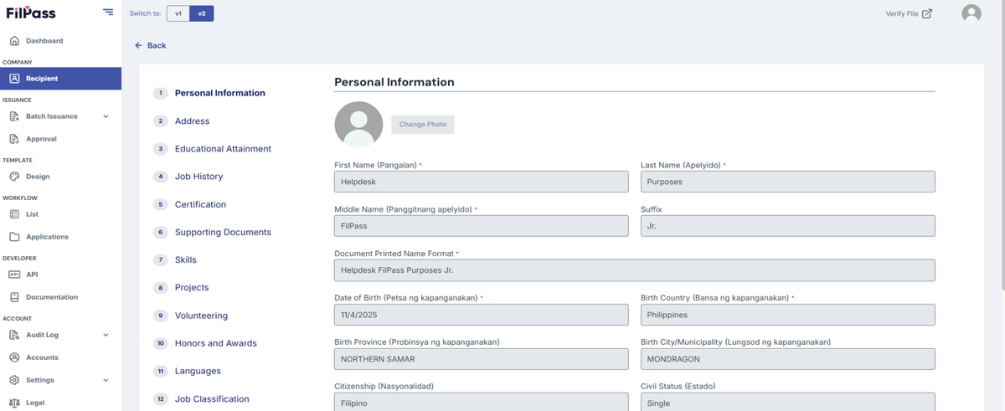
Task: Switch to version v1
Action: [178, 13]
